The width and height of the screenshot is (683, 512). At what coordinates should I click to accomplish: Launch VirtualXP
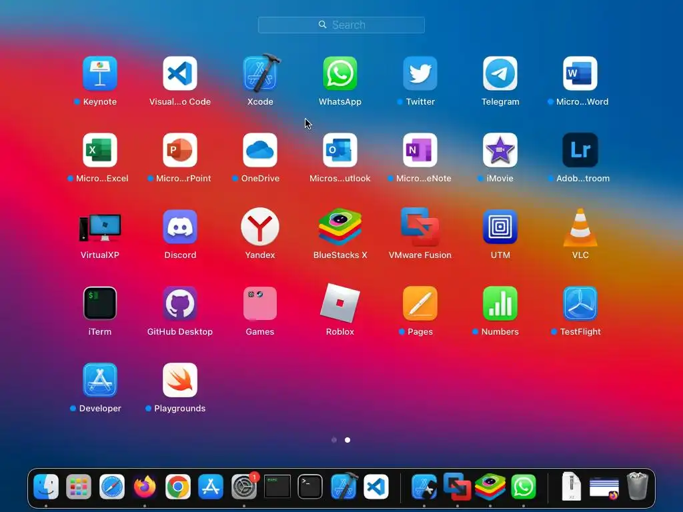click(100, 227)
